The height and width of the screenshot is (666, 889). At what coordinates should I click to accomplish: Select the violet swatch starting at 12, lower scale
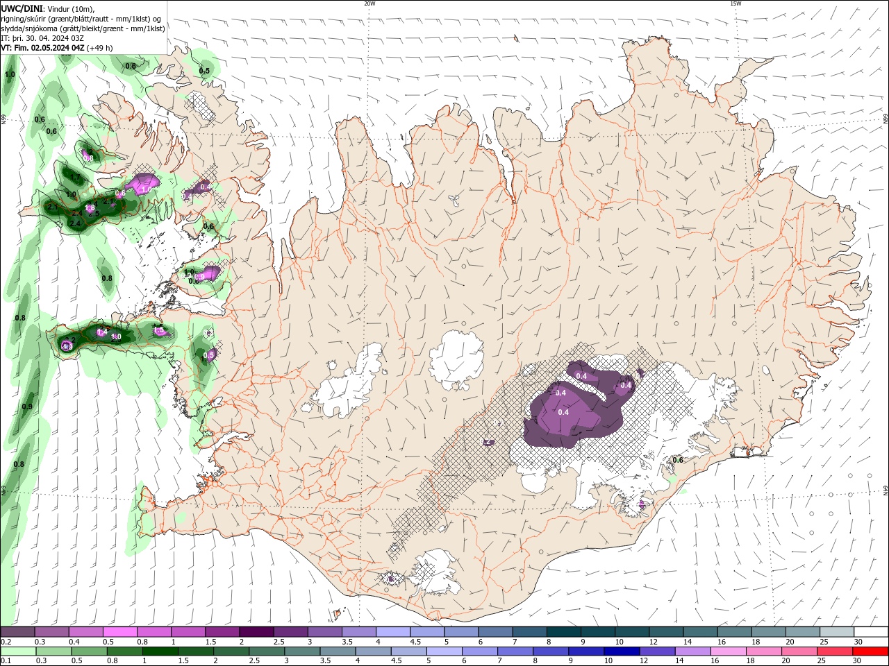pyautogui.click(x=656, y=651)
